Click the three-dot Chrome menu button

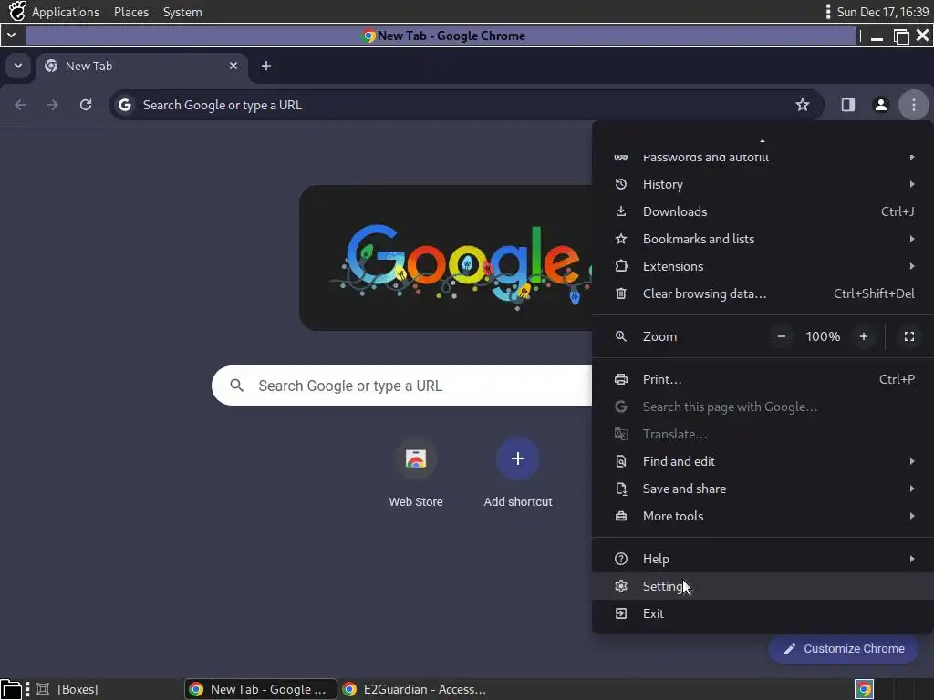[914, 105]
